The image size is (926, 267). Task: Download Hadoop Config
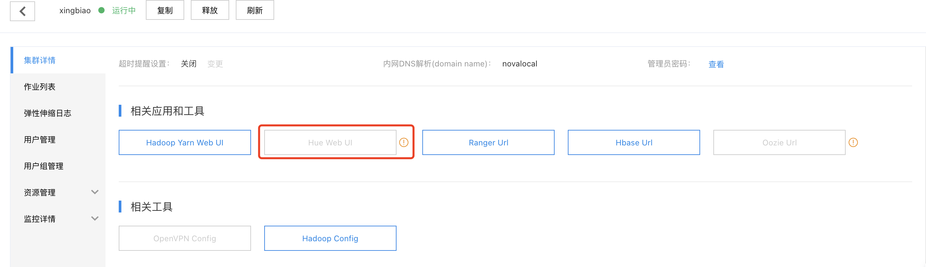[330, 238]
